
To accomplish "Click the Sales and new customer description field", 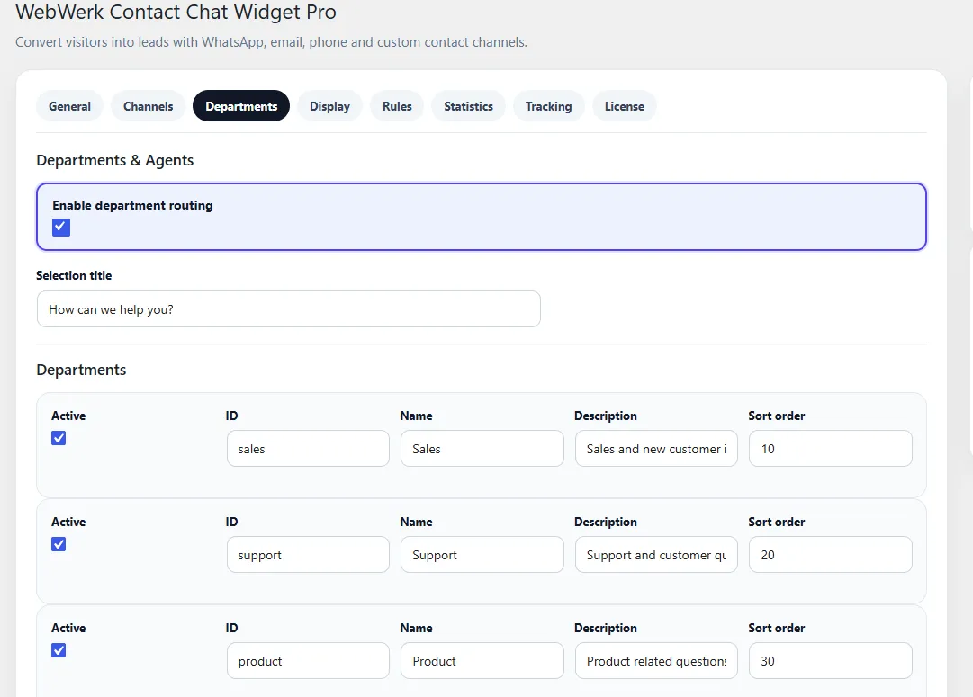I will pos(656,449).
